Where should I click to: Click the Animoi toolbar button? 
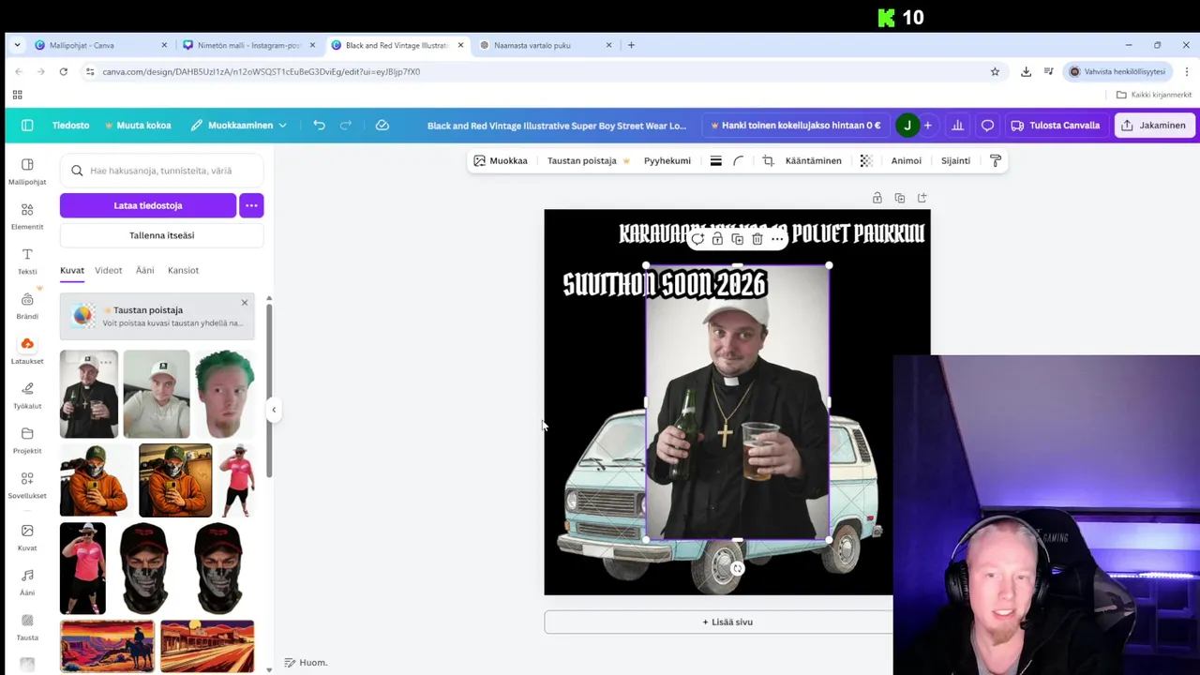click(906, 160)
